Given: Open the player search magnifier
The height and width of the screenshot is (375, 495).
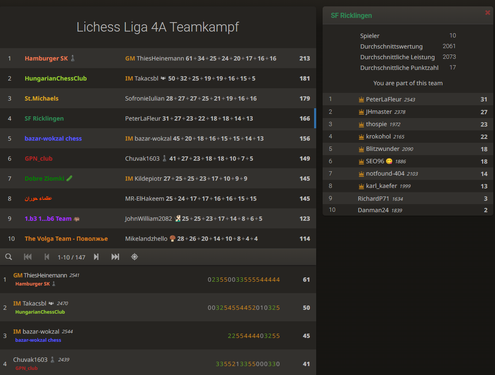Looking at the screenshot, I should pos(9,257).
